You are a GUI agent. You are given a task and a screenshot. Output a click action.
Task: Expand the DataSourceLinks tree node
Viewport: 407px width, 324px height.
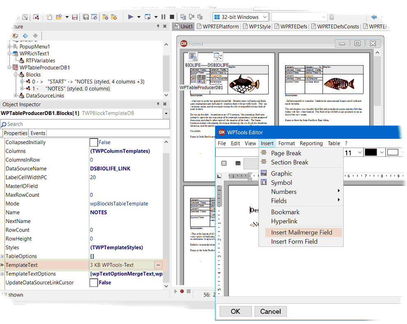(x=16, y=96)
